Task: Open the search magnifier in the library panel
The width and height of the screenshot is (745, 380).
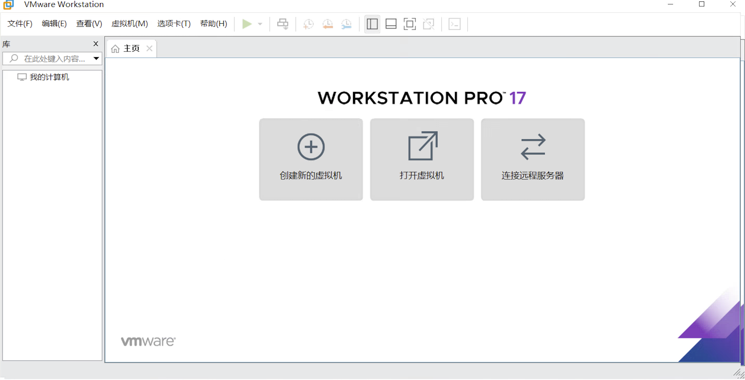Action: tap(14, 58)
